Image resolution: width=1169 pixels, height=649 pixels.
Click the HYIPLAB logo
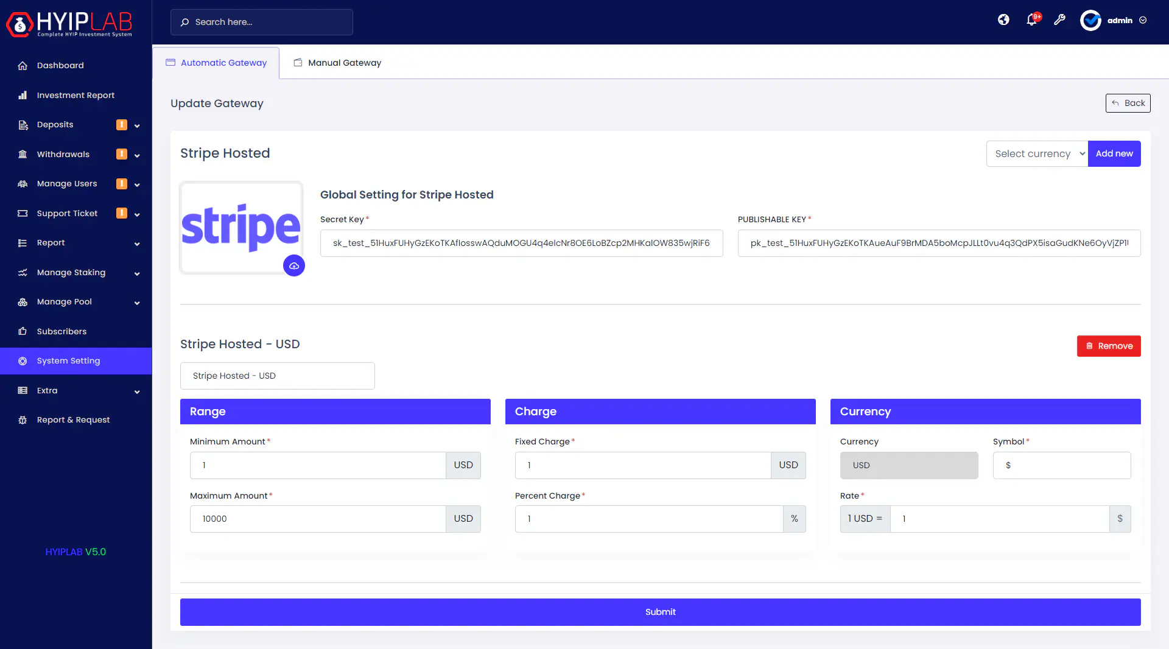pos(69,24)
